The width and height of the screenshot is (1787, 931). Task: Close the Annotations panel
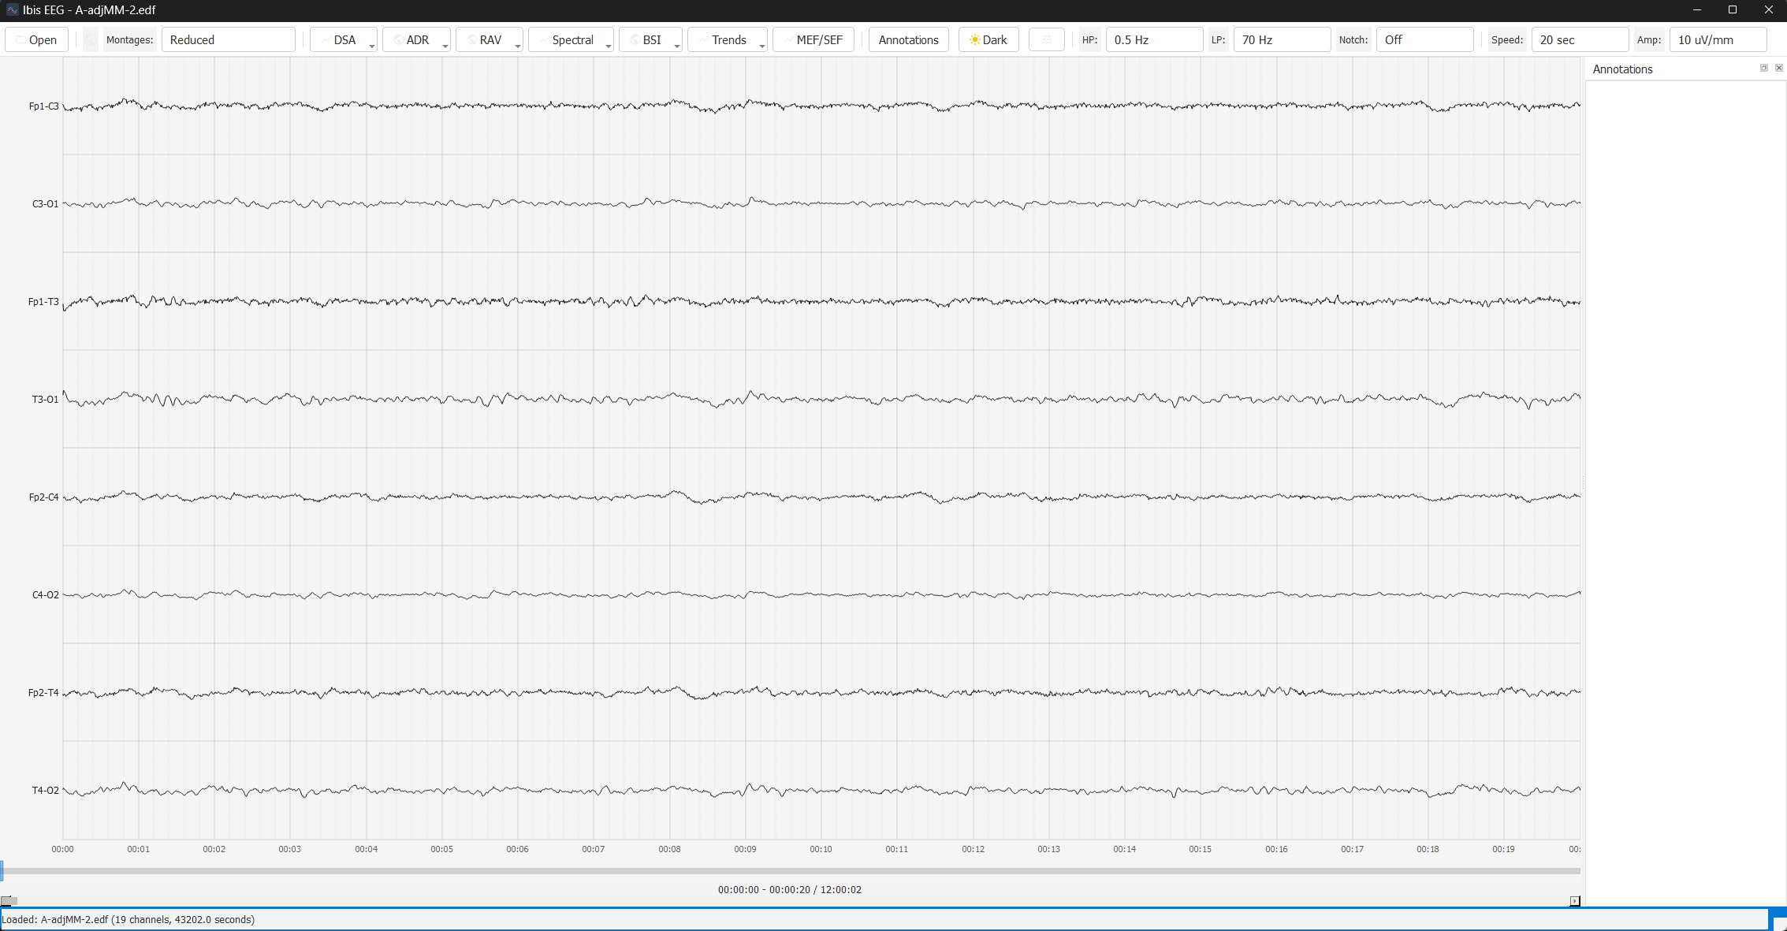point(1778,69)
